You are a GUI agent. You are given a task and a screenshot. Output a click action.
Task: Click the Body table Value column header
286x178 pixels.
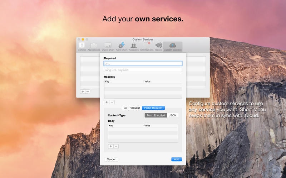click(161, 126)
